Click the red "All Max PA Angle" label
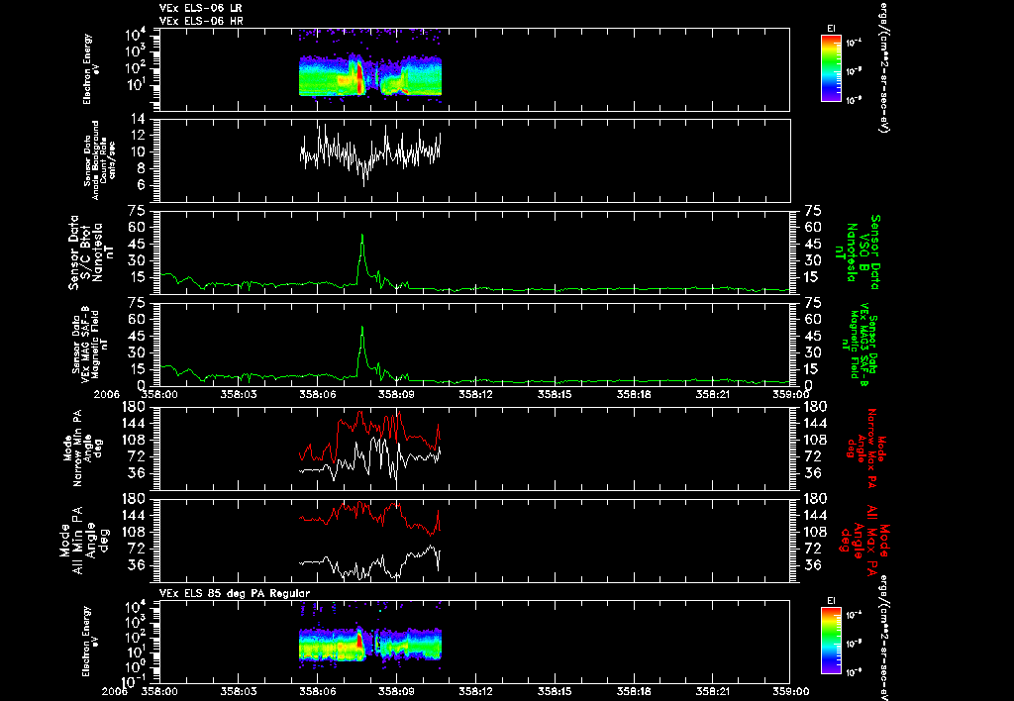 click(866, 540)
